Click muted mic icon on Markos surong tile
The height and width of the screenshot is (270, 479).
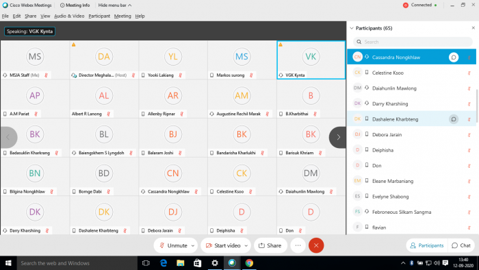click(251, 75)
